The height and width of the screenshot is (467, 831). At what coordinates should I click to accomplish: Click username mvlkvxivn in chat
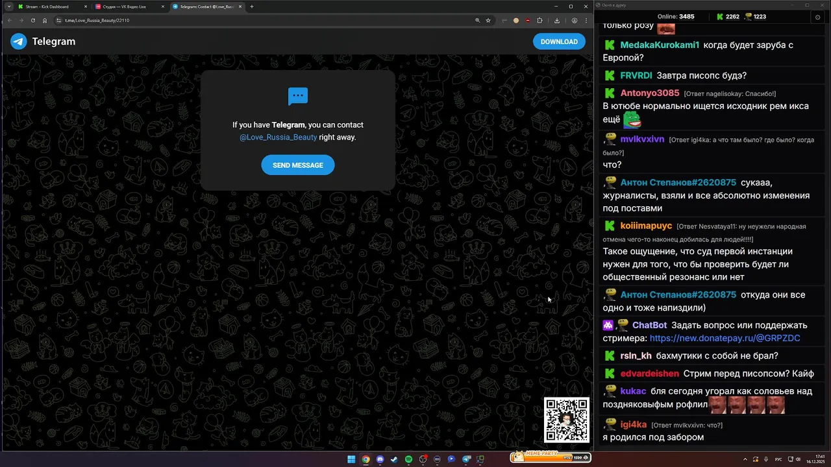coord(642,139)
